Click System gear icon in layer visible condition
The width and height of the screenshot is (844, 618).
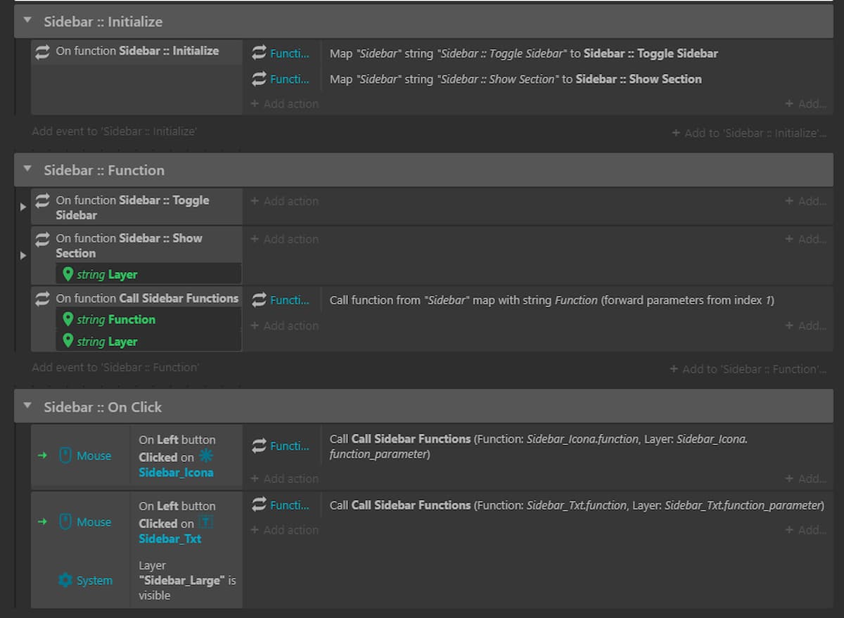[x=65, y=580]
